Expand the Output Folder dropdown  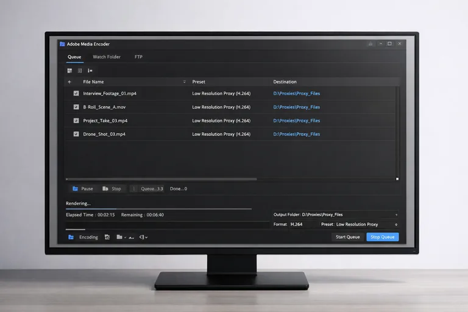[x=396, y=214]
